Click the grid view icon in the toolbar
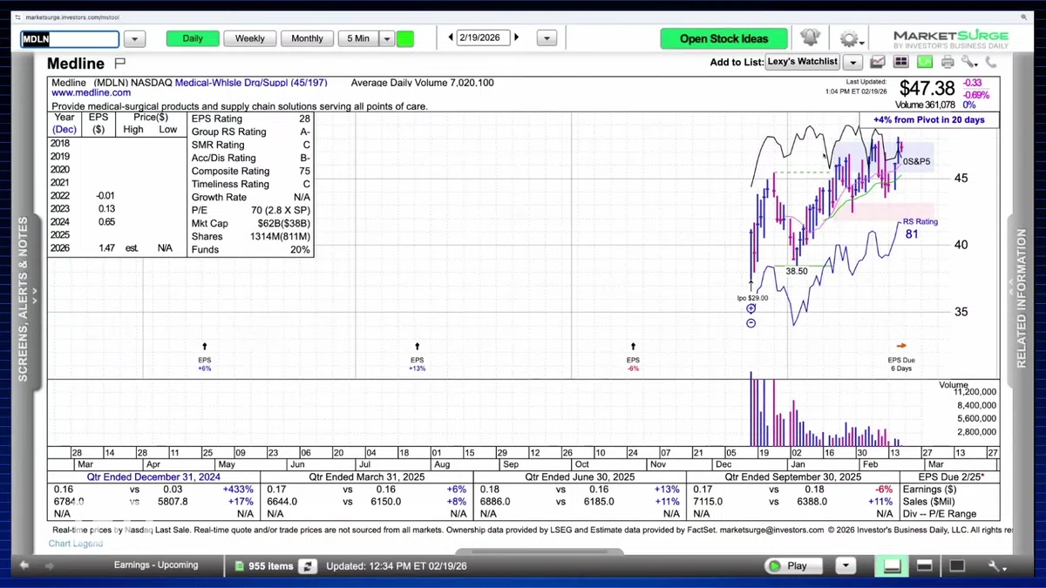 pos(900,62)
